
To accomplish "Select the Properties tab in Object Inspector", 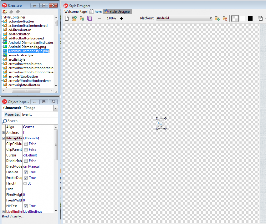I will coord(12,114).
